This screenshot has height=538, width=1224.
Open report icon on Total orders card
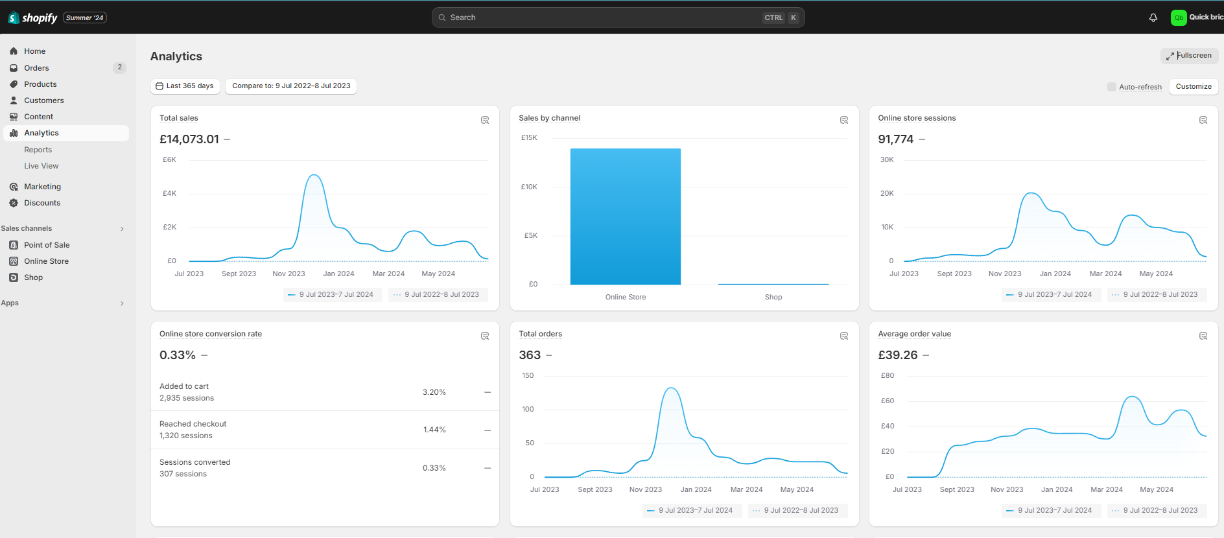click(x=844, y=336)
